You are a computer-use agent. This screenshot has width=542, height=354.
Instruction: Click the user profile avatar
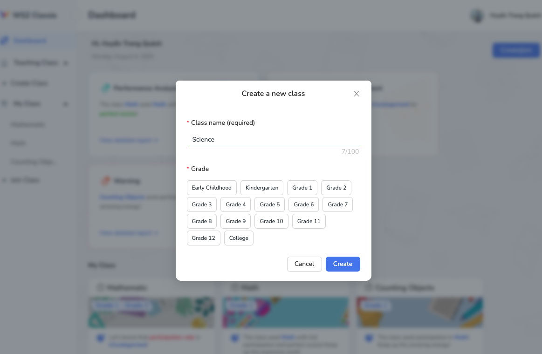click(x=477, y=15)
